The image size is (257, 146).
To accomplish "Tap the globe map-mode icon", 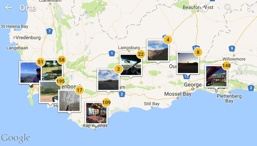I will click(x=203, y=7).
